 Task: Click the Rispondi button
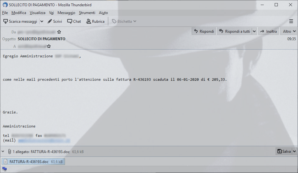[x=204, y=31]
